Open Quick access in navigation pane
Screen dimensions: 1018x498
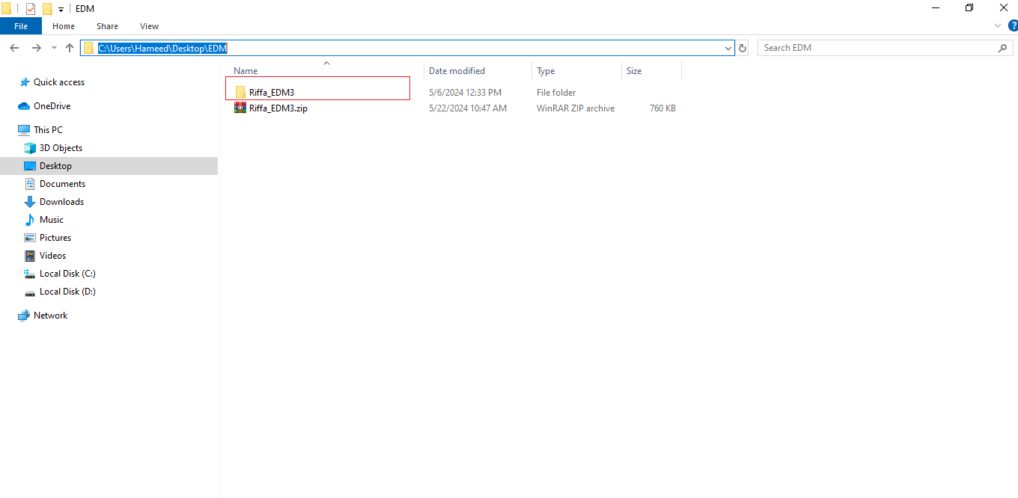[59, 82]
